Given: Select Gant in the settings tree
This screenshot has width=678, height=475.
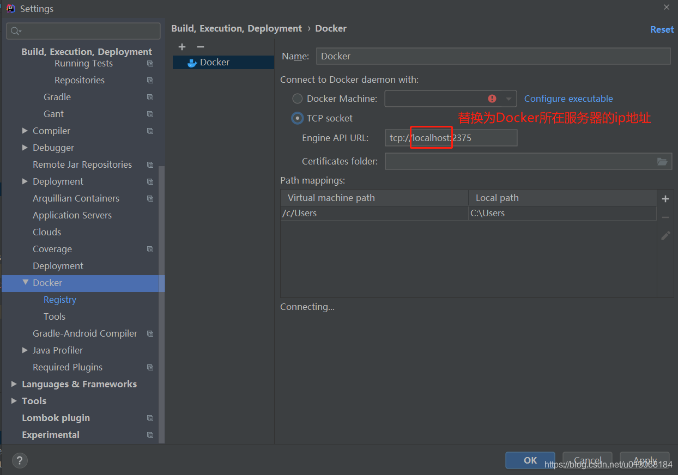Looking at the screenshot, I should 53,114.
